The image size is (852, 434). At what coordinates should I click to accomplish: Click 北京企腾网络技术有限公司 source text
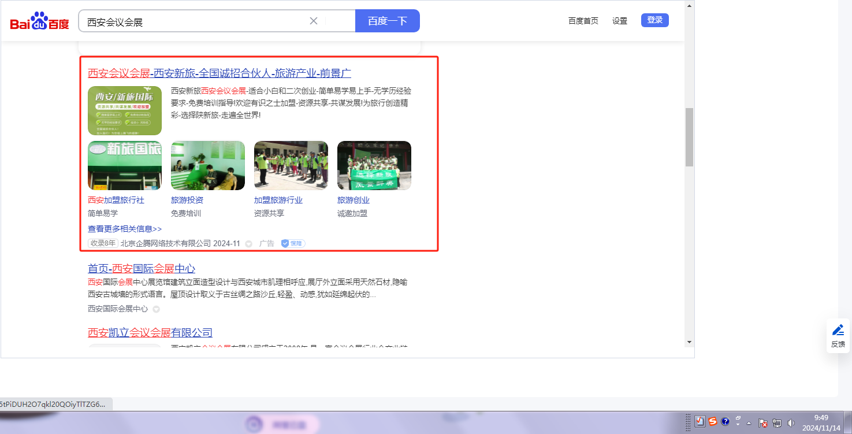[166, 243]
